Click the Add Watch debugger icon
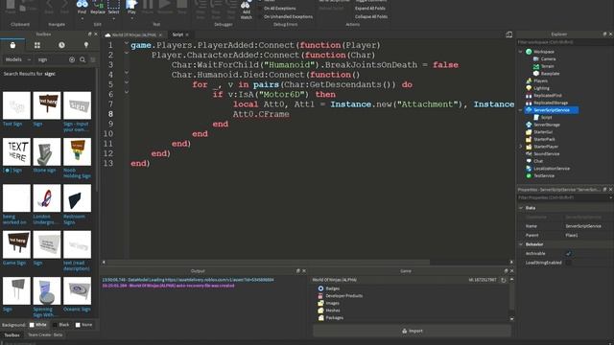614x345 pixels. [246, 11]
